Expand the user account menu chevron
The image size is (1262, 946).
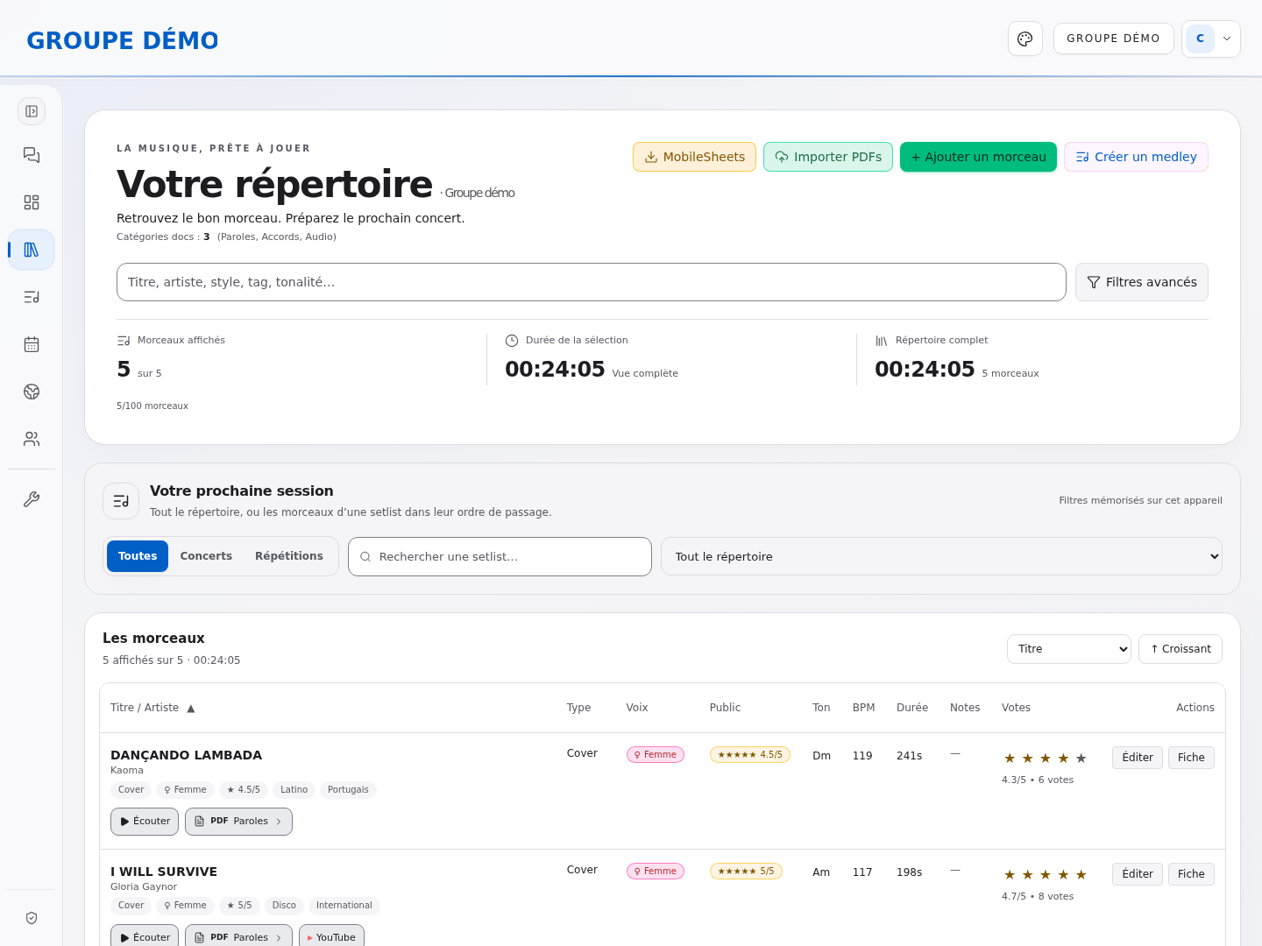click(x=1227, y=39)
